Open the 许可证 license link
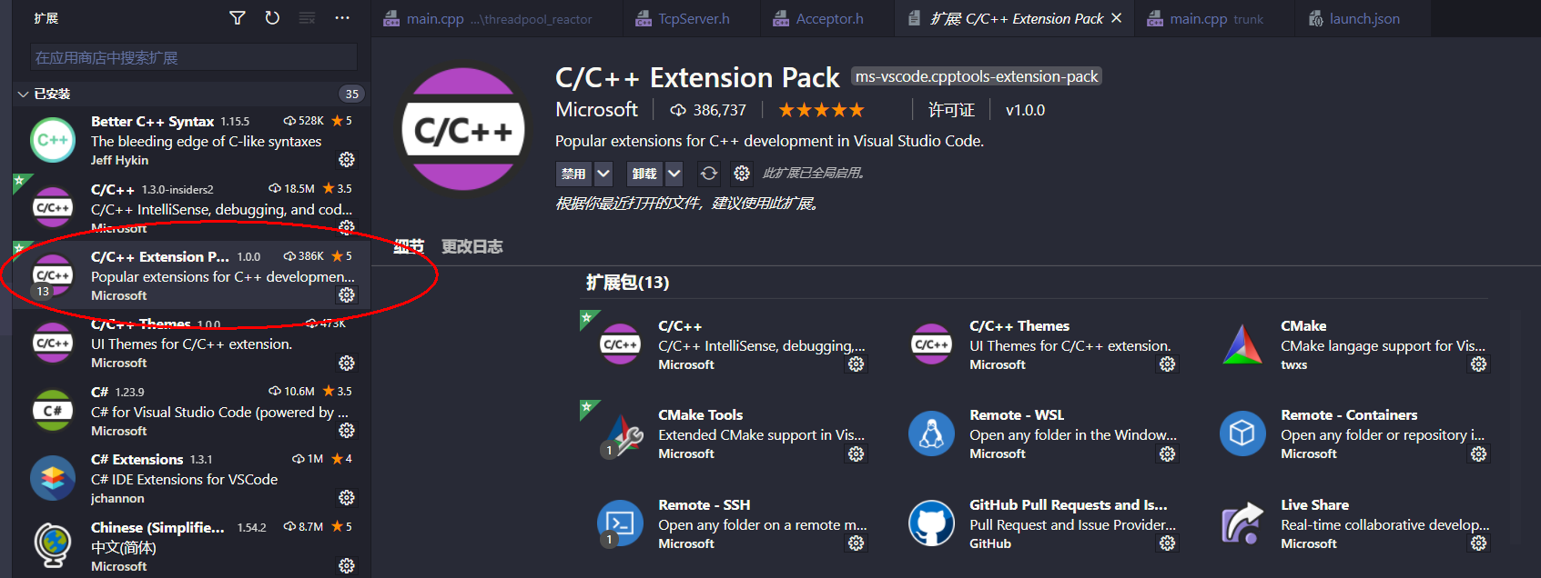Image resolution: width=1541 pixels, height=578 pixels. click(x=950, y=109)
